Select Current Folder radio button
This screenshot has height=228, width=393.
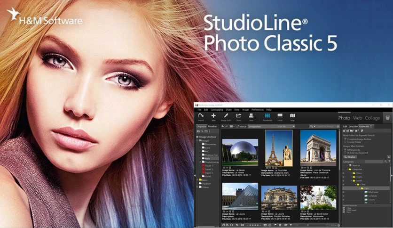[345, 142]
